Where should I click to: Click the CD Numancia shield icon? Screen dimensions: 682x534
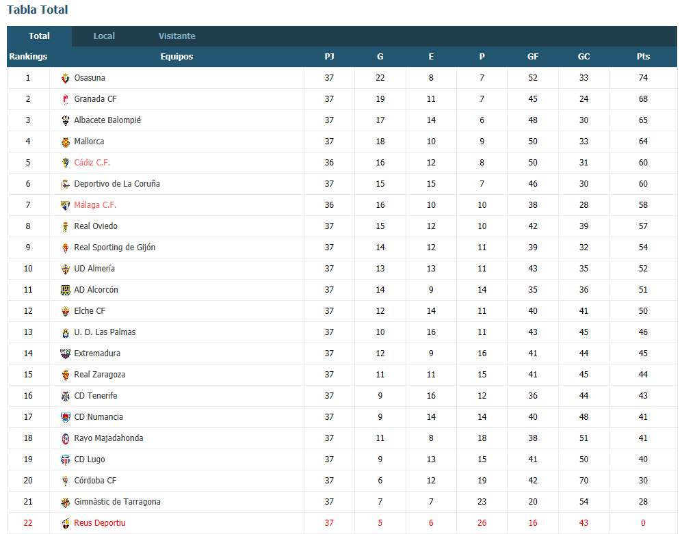[65, 418]
